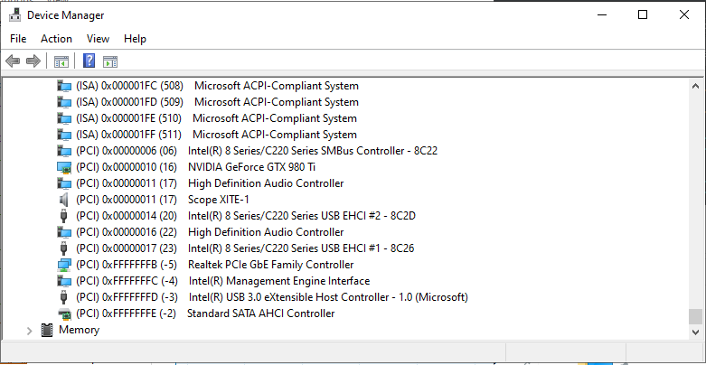The height and width of the screenshot is (365, 706).
Task: Expand the Memory tree node
Action: point(29,331)
